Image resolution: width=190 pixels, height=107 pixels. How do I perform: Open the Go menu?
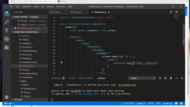pos(43,7)
